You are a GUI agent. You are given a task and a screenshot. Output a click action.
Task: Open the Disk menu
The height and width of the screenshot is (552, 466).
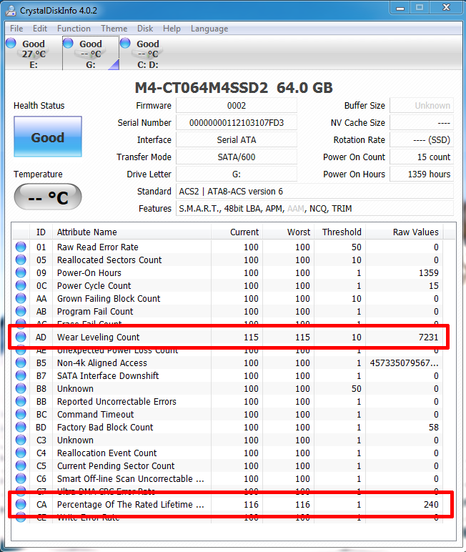point(145,29)
